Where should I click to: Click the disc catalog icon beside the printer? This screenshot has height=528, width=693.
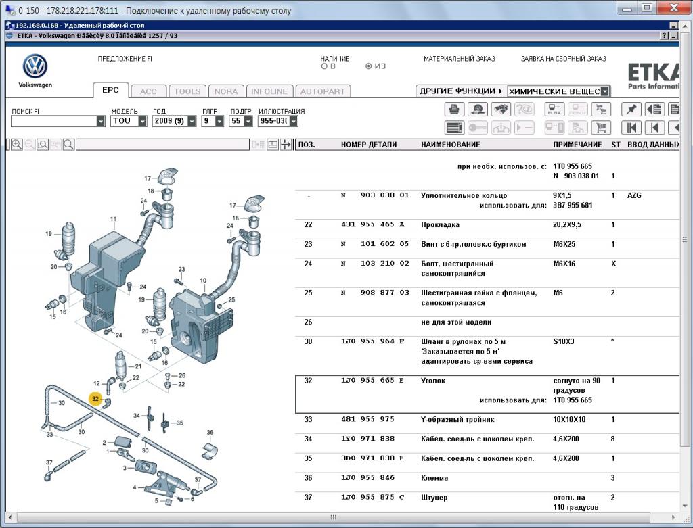tap(477, 109)
